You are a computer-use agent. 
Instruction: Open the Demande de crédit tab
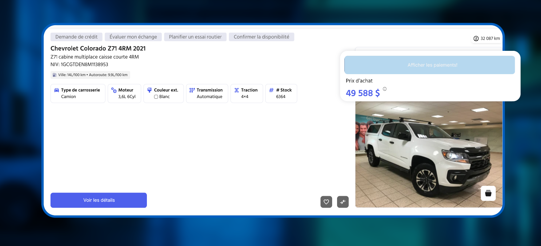(x=76, y=37)
